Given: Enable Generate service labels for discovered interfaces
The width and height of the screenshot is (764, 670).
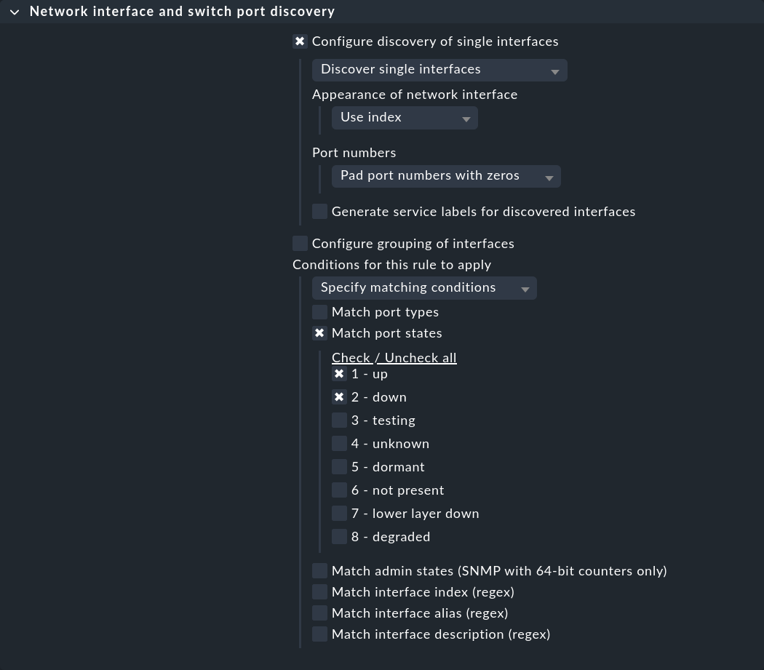Looking at the screenshot, I should point(319,211).
